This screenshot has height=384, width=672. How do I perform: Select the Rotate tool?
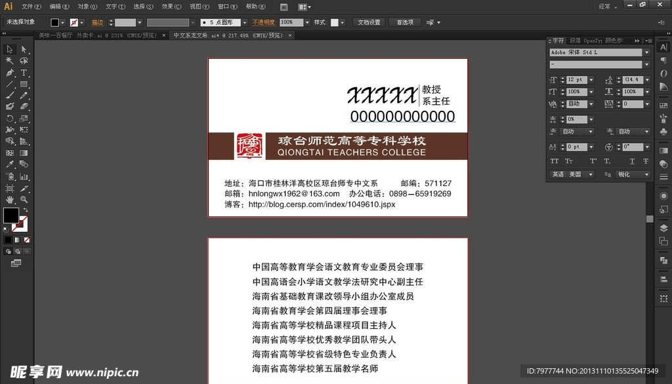(9, 119)
